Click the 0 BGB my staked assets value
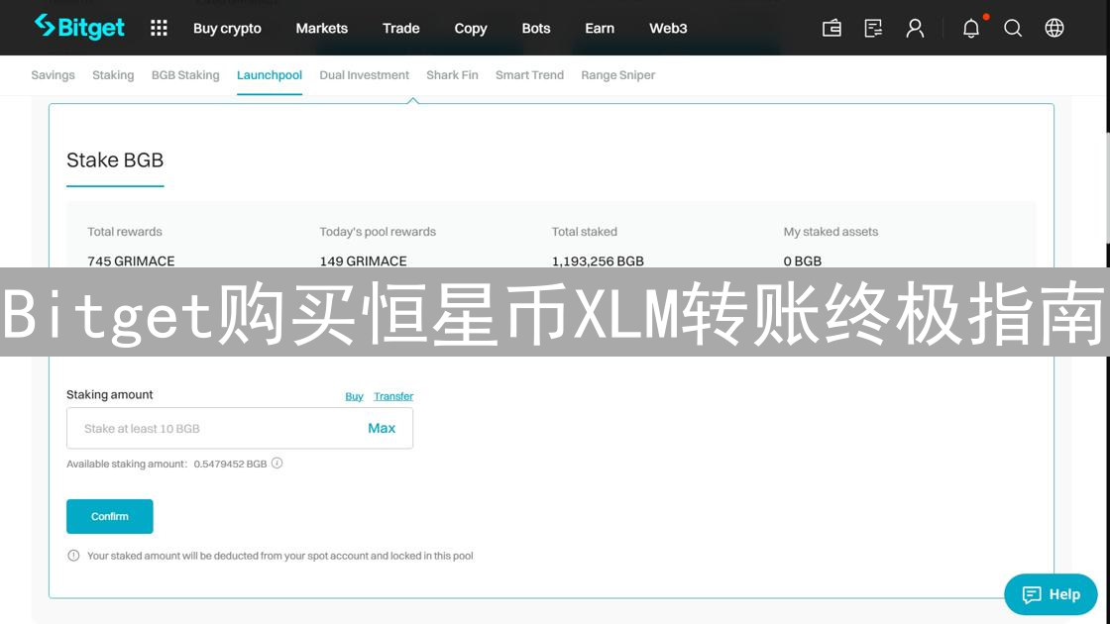Image resolution: width=1110 pixels, height=624 pixels. [x=803, y=261]
